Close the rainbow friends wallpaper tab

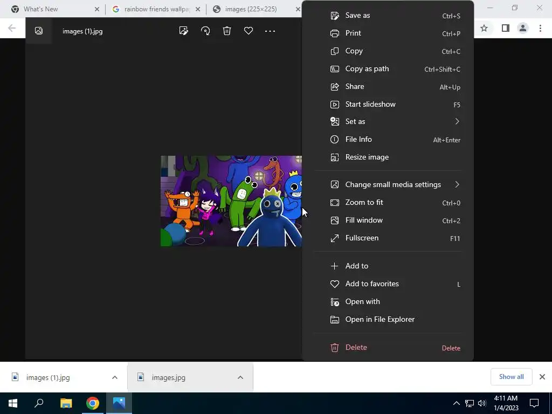tap(198, 9)
